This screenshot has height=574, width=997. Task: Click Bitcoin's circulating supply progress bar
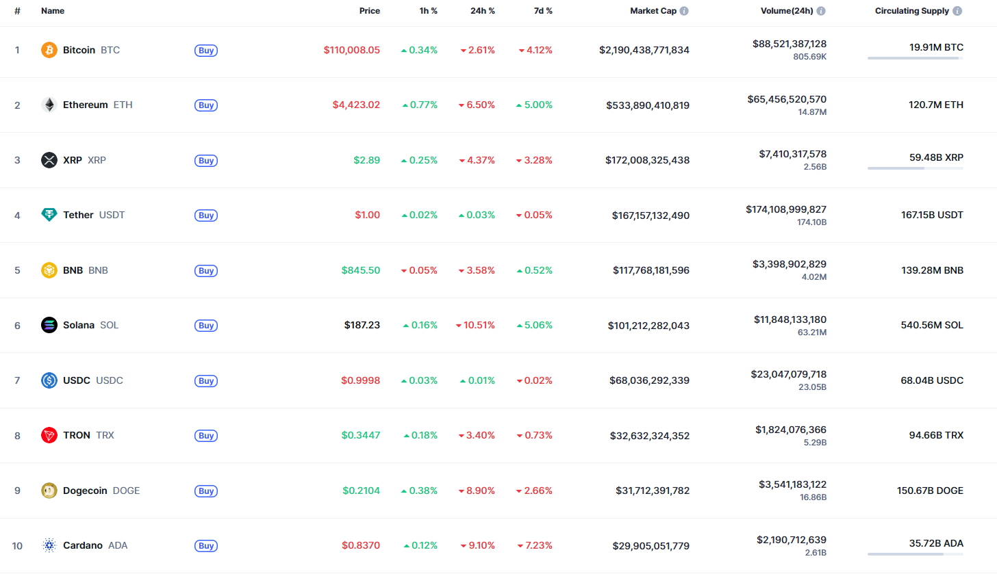click(x=916, y=58)
